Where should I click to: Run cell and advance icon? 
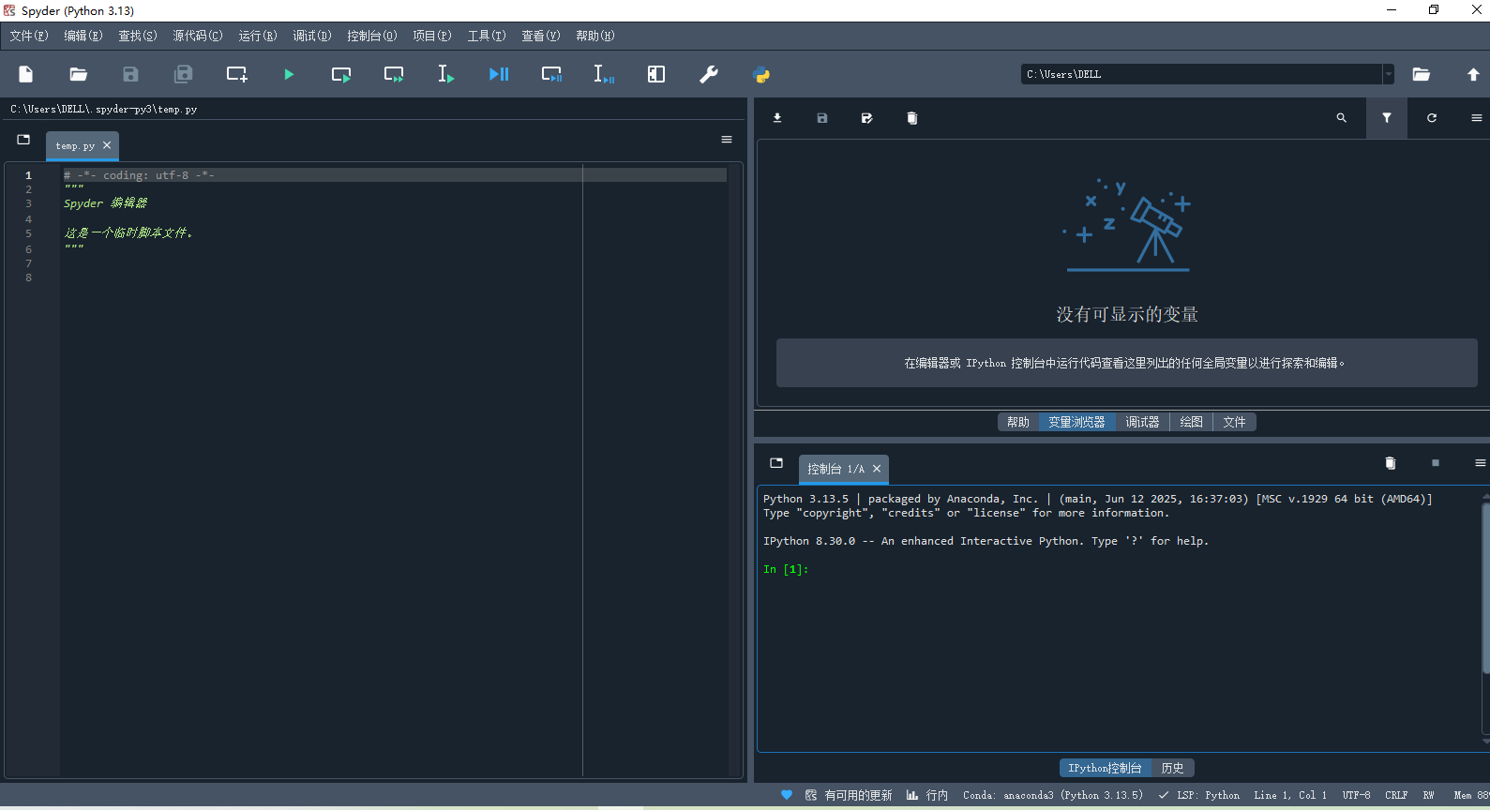click(x=394, y=74)
